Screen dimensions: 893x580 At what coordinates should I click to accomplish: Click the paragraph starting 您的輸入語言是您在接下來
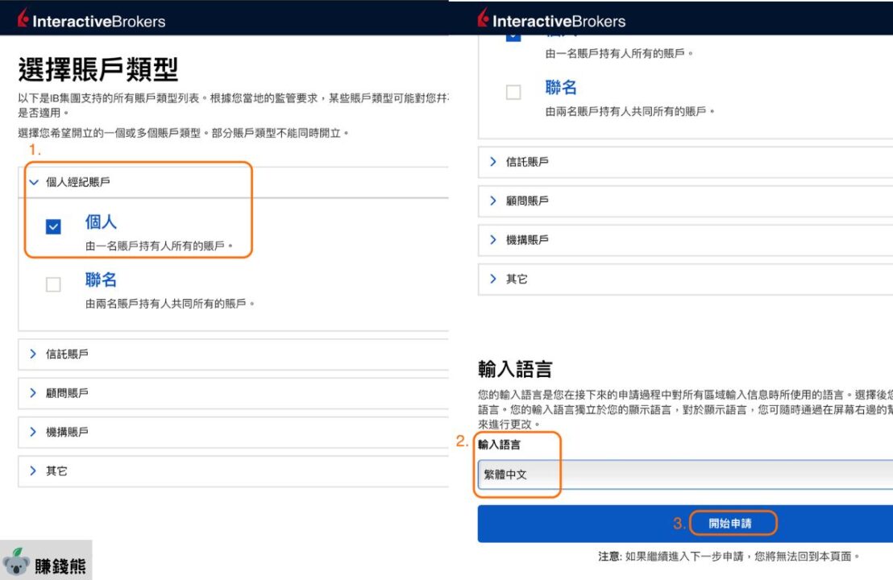click(685, 409)
